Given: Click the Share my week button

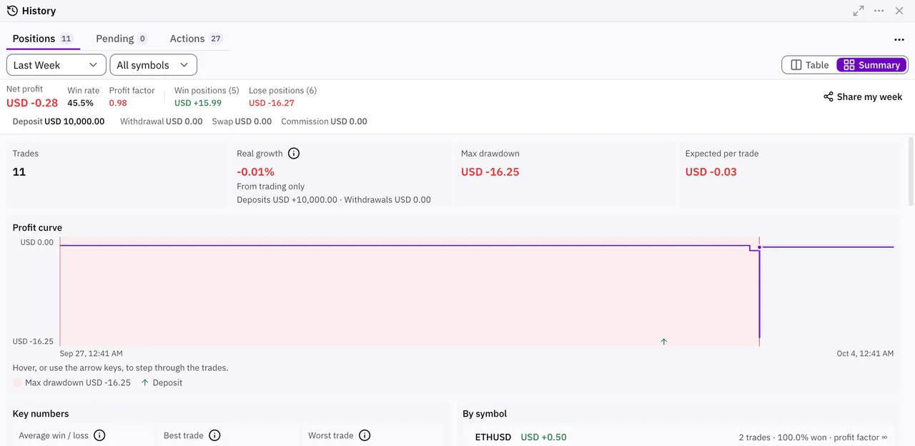Looking at the screenshot, I should (863, 96).
